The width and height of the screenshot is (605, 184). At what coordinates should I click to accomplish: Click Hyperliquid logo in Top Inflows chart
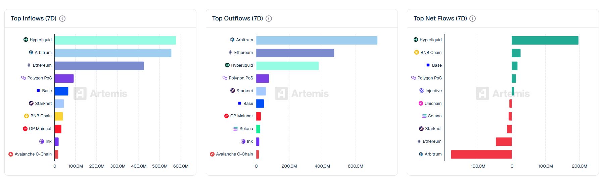[26, 40]
